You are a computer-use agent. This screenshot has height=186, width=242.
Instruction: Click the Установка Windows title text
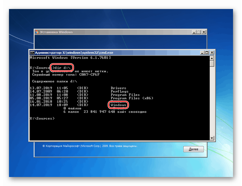(56, 32)
